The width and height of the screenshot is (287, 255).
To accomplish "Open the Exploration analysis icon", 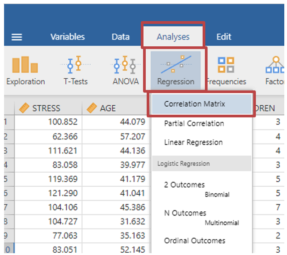I will pyautogui.click(x=25, y=71).
